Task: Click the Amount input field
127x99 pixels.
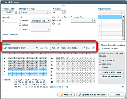Action: click(10, 21)
